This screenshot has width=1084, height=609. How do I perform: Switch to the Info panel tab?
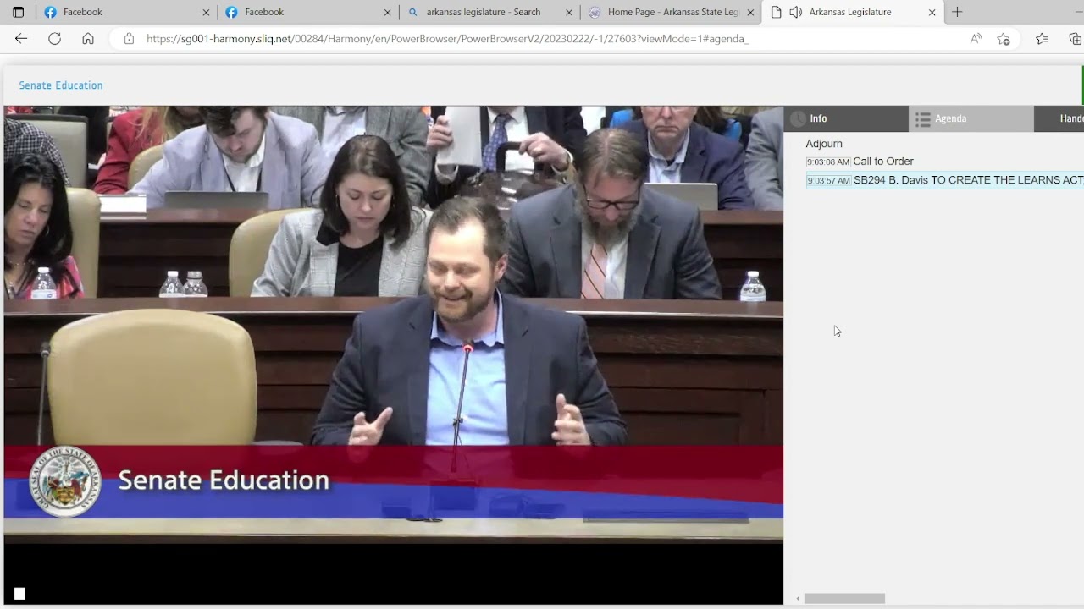pyautogui.click(x=846, y=118)
